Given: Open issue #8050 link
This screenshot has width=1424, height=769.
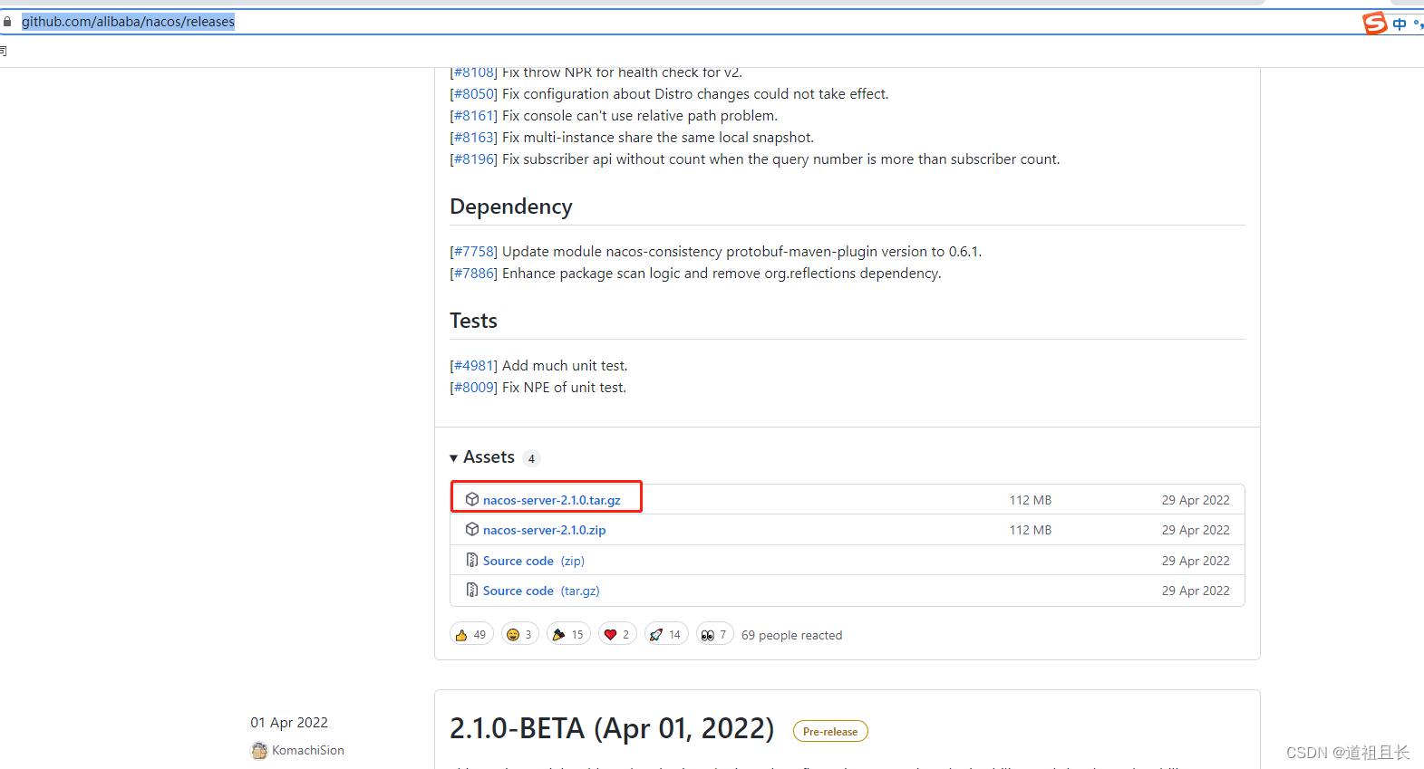Looking at the screenshot, I should [473, 94].
